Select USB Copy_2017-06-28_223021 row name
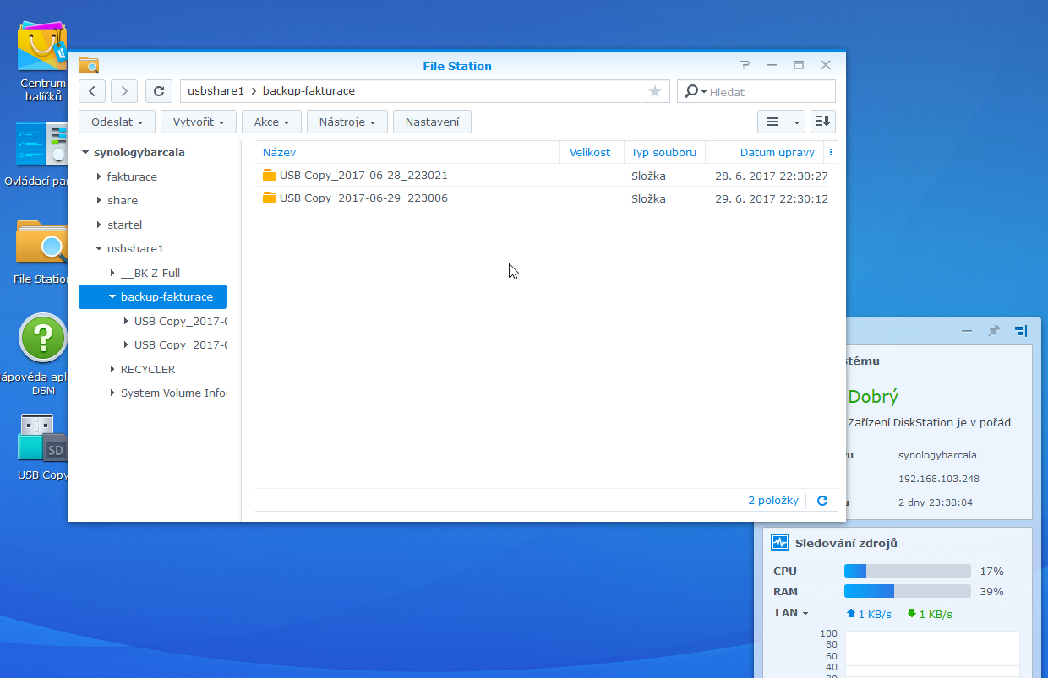The width and height of the screenshot is (1048, 678). 363,176
